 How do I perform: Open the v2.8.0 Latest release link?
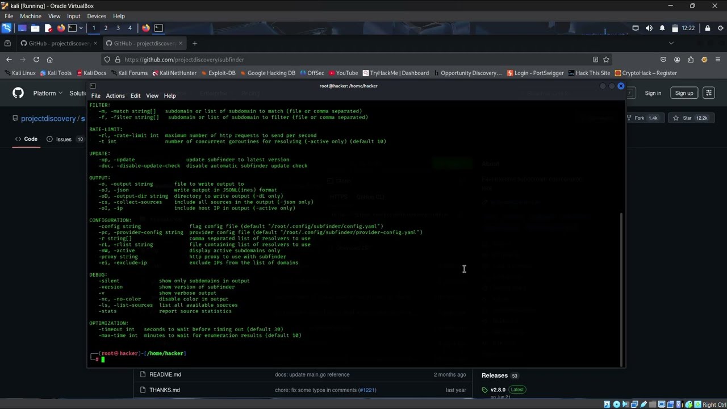(504, 390)
